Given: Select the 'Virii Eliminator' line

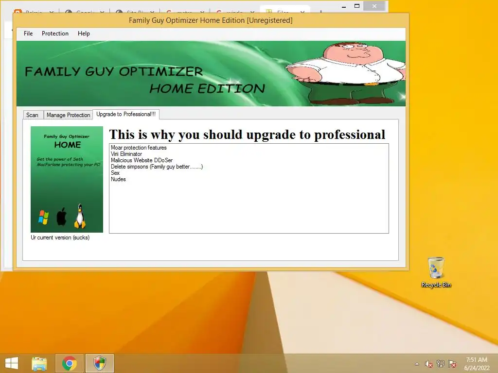Looking at the screenshot, I should point(126,154).
